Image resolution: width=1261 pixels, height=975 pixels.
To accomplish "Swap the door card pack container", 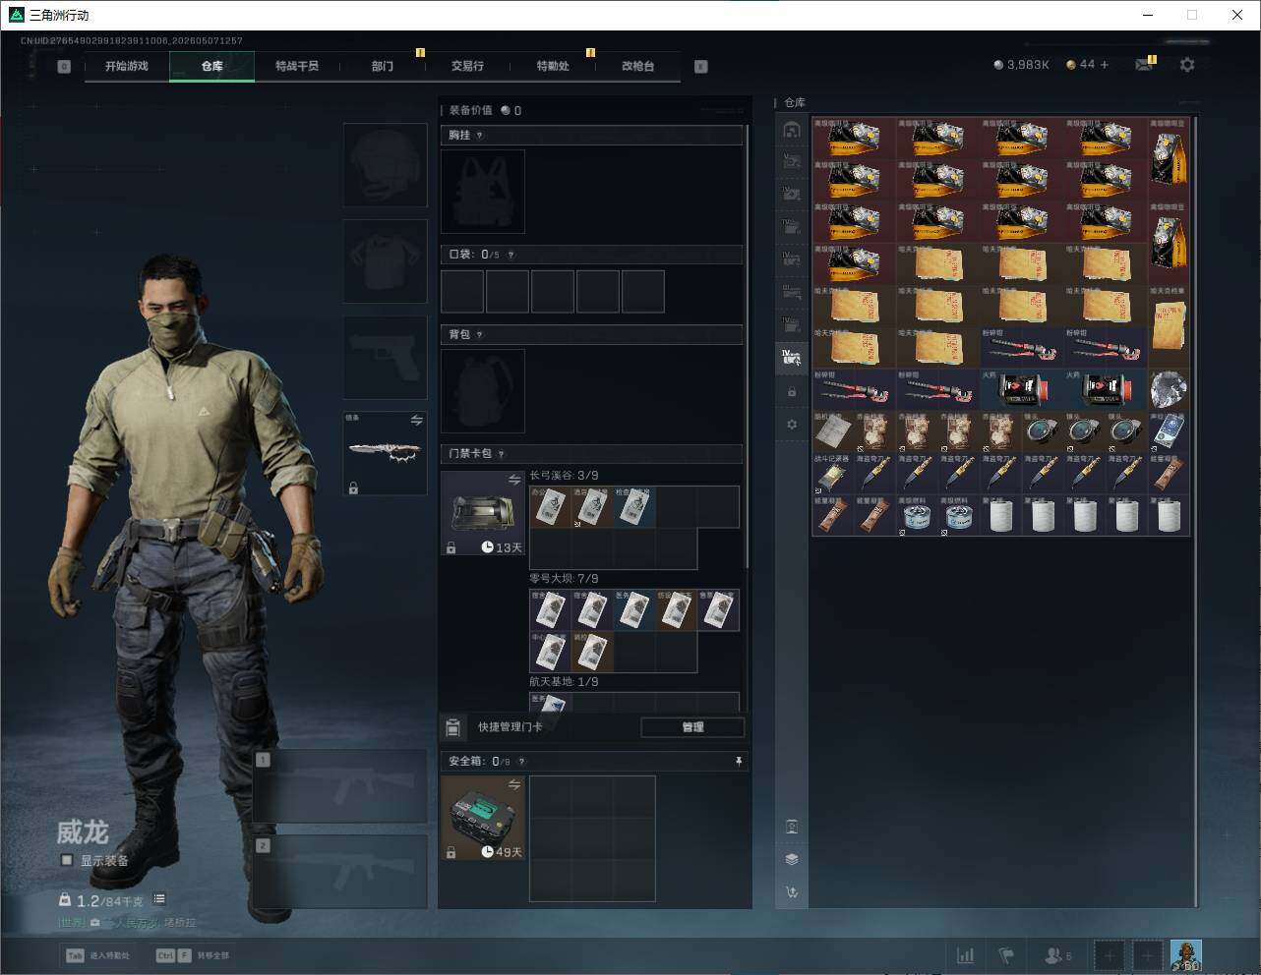I will (x=514, y=480).
